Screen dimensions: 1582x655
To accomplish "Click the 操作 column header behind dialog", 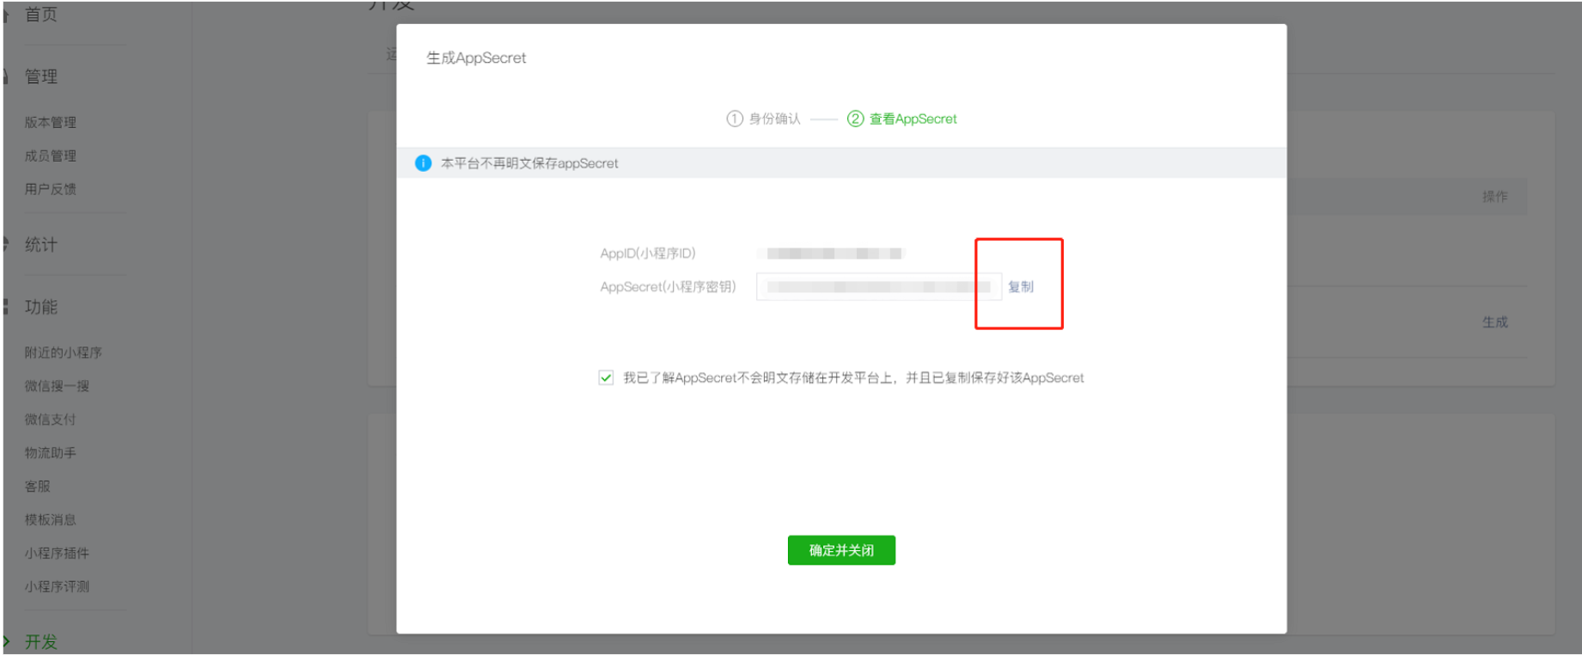I will click(x=1494, y=197).
